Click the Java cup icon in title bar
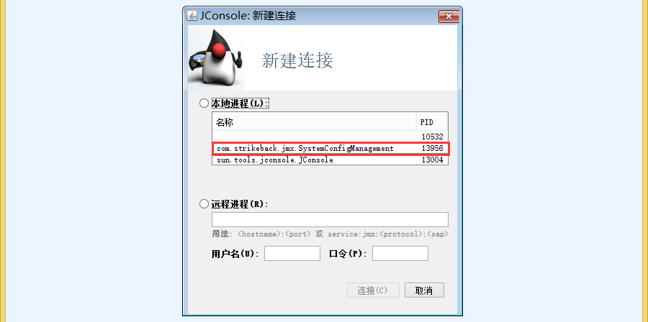 (x=192, y=16)
